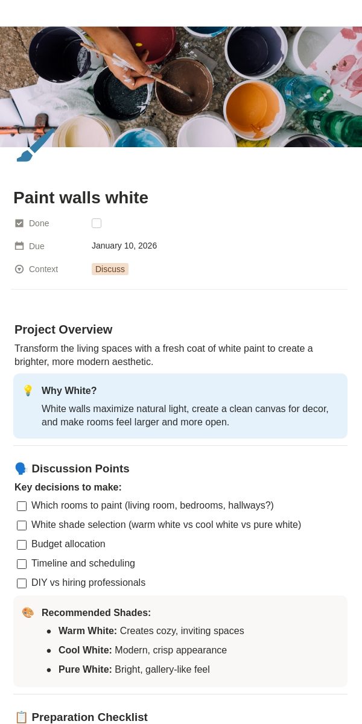Image resolution: width=362 pixels, height=724 pixels.
Task: Tick the 'DIY vs hiring professionals' checkbox
Action: 22,583
